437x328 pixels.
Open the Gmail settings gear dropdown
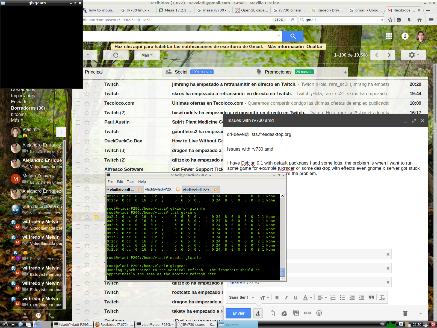(x=414, y=55)
